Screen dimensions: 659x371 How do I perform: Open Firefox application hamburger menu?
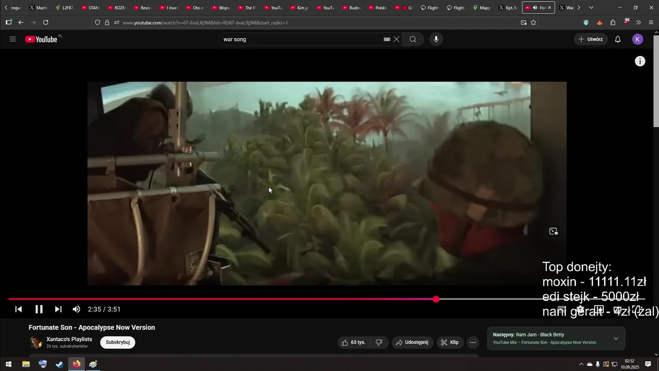point(651,23)
